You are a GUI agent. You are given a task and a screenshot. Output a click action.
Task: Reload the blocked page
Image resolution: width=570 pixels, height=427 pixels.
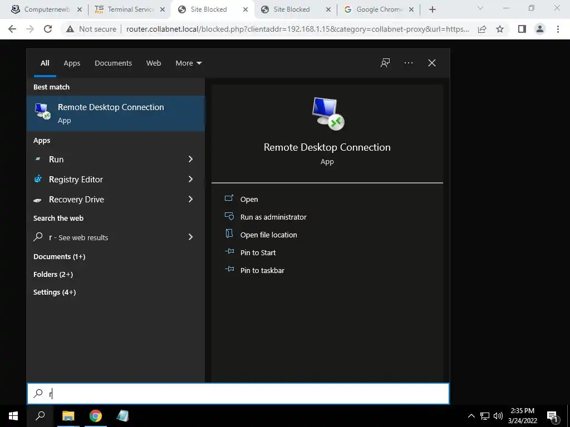point(48,29)
